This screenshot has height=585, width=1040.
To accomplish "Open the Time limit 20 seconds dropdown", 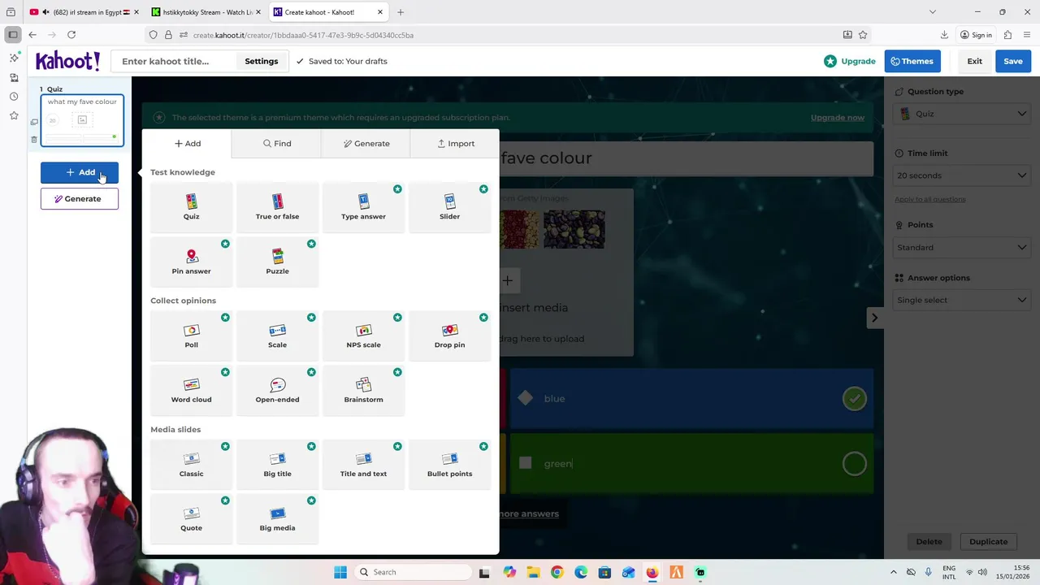I will pos(962,175).
